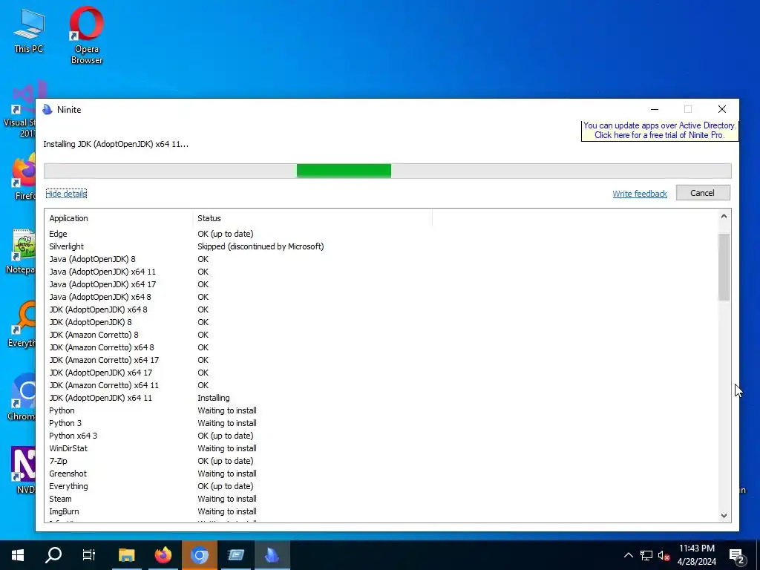
Task: Switch to Chromium in the taskbar
Action: [x=199, y=555]
